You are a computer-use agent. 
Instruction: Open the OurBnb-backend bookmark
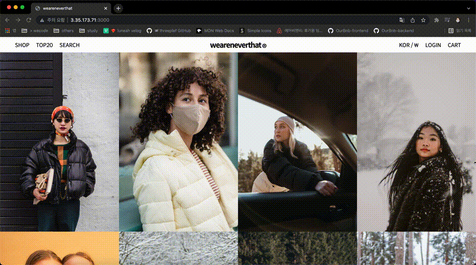[x=394, y=31]
